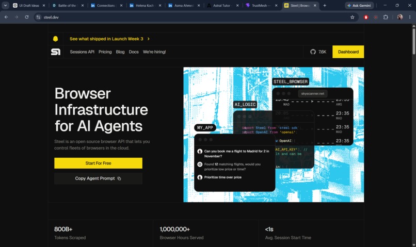416x247 pixels.
Task: Open Sessions API nav item
Action: pyautogui.click(x=82, y=52)
